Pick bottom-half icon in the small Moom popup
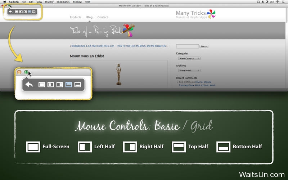288x180 pixels. (x=33, y=12)
